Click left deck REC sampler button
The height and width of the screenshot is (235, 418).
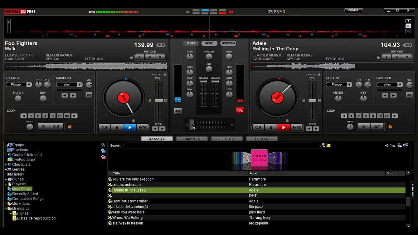point(89,95)
